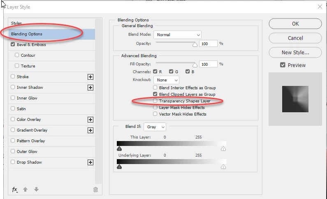
Task: Add another Stroke effect with plus icon
Action: point(90,77)
